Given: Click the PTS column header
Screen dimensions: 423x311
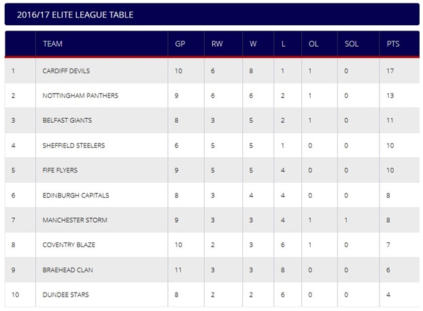Looking at the screenshot, I should (x=393, y=43).
